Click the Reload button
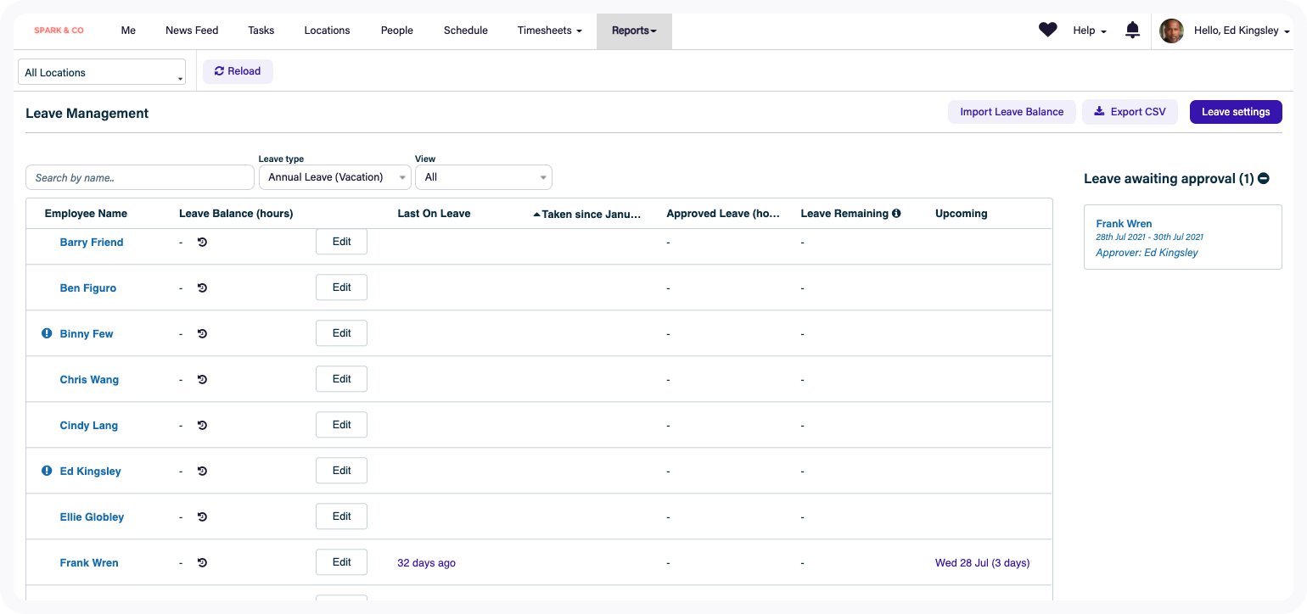Screen dimensions: 1307x614 point(238,71)
